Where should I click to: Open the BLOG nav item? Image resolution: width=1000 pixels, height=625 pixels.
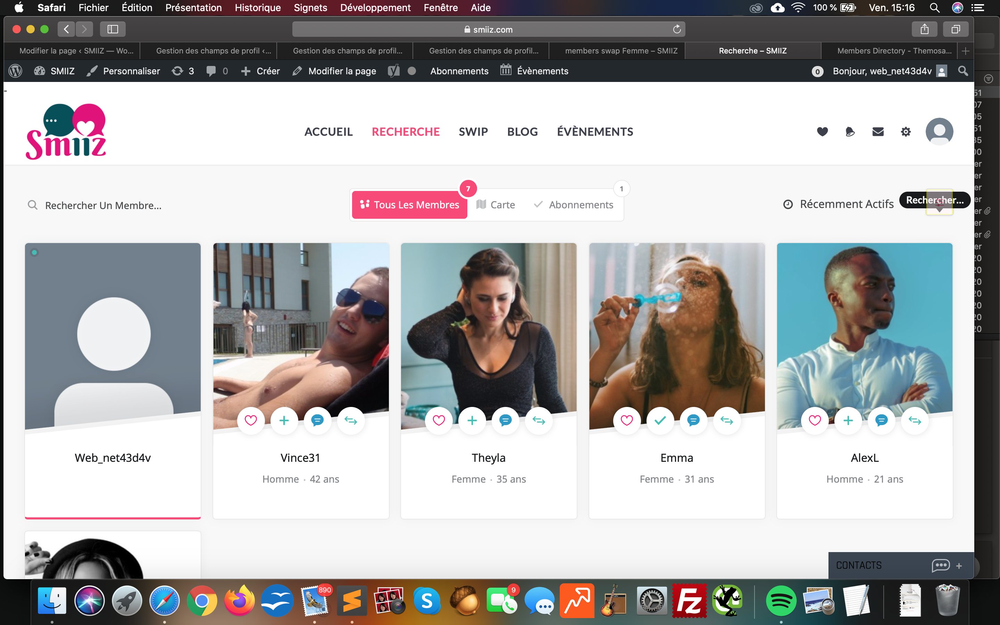click(522, 132)
